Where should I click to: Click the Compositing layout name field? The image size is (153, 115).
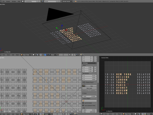(x=31, y=1)
